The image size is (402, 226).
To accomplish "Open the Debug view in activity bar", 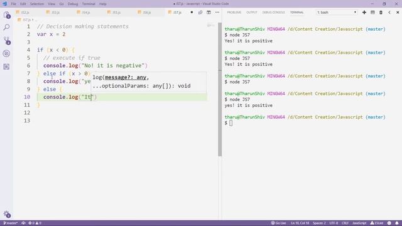I will pyautogui.click(x=6, y=53).
